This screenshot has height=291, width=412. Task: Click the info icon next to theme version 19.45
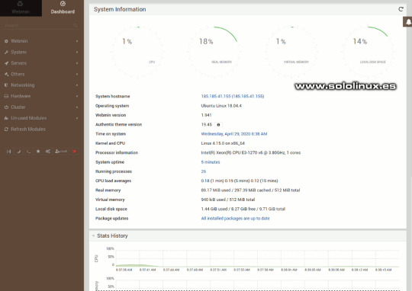pos(218,125)
